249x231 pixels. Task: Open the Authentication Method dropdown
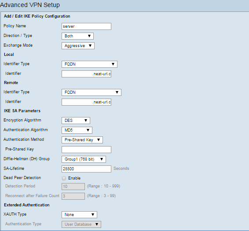coord(82,140)
